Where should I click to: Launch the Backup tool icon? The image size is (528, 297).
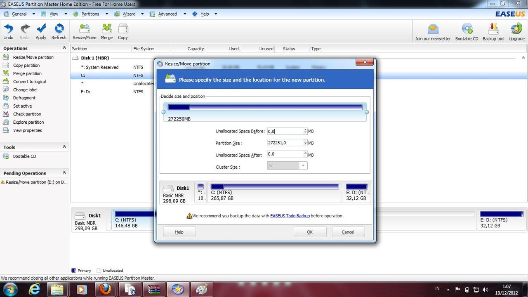493,30
